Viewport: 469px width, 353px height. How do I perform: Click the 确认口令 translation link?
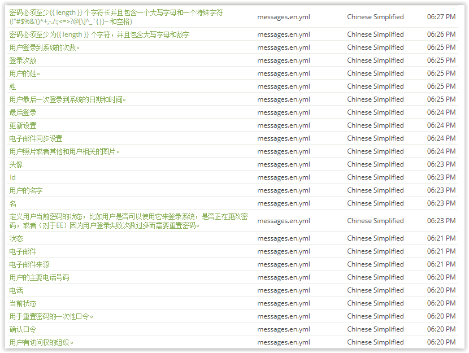tap(23, 330)
